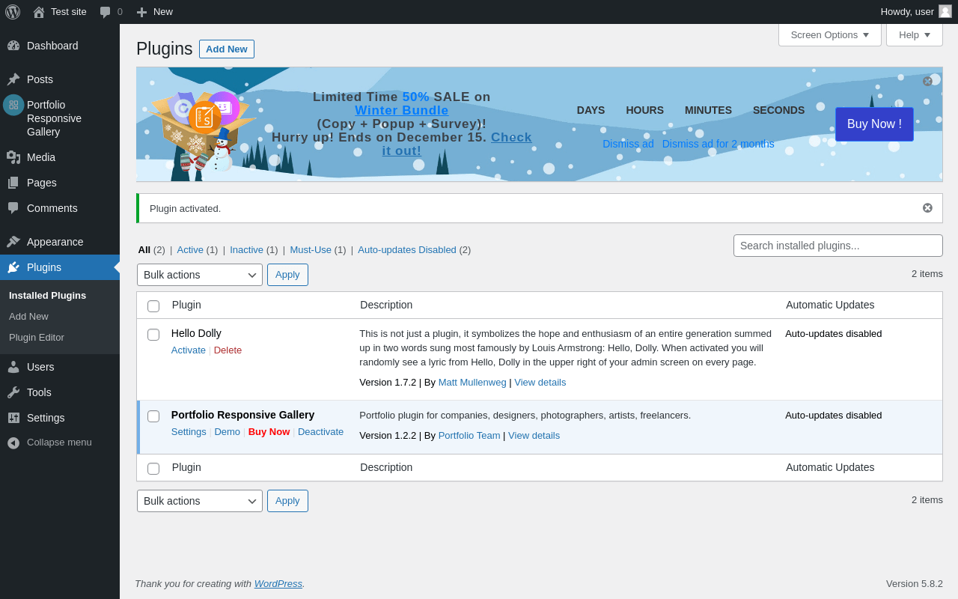Expand the Help panel
958x599 pixels.
coord(915,34)
